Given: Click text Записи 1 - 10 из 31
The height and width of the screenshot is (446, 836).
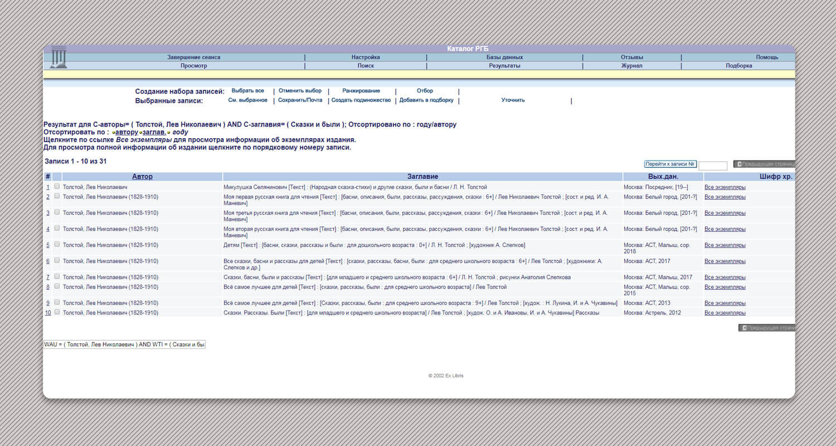Looking at the screenshot, I should (76, 161).
